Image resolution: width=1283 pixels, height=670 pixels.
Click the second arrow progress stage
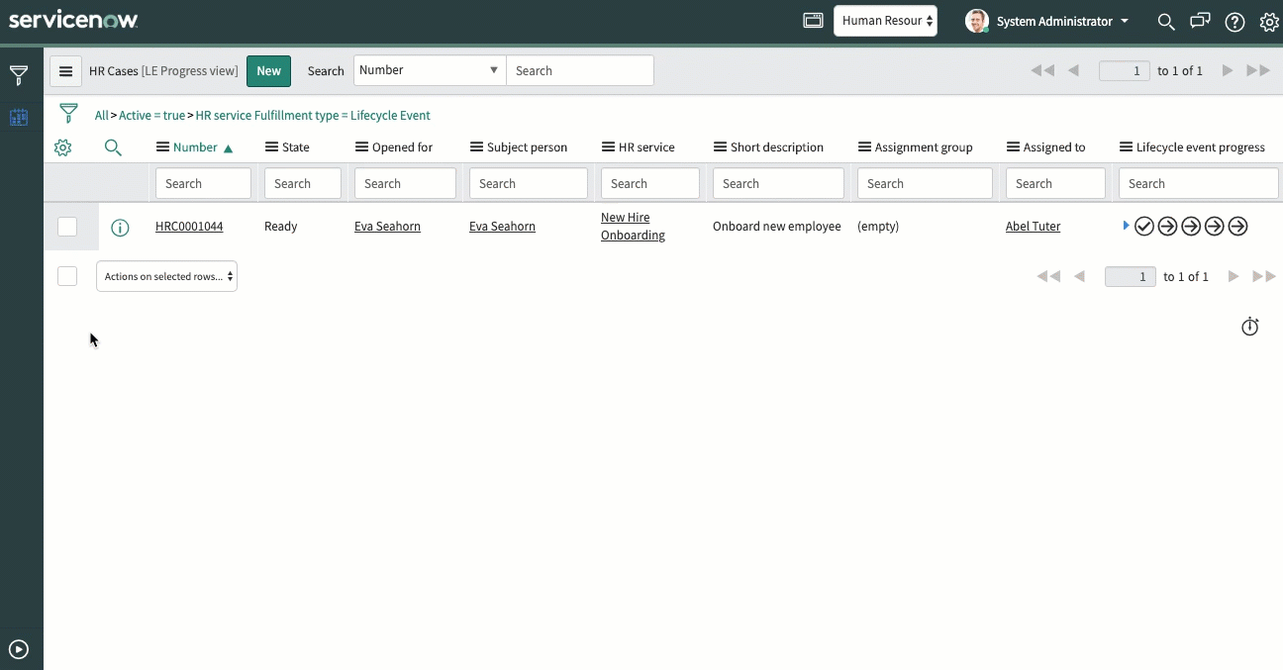pyautogui.click(x=1167, y=227)
